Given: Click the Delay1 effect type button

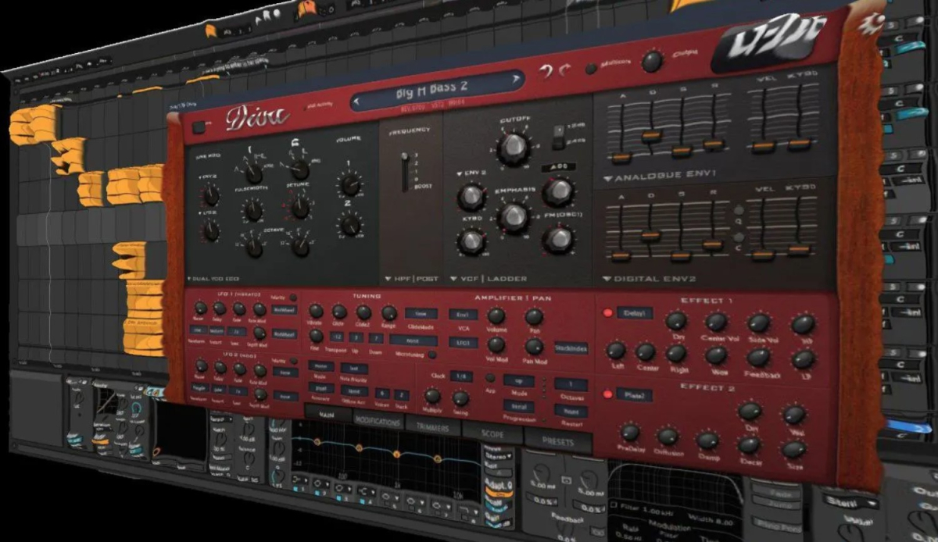Looking at the screenshot, I should (634, 313).
